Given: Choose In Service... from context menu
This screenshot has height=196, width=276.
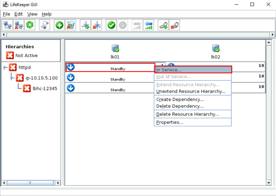Looking at the screenshot, I should tap(169, 70).
